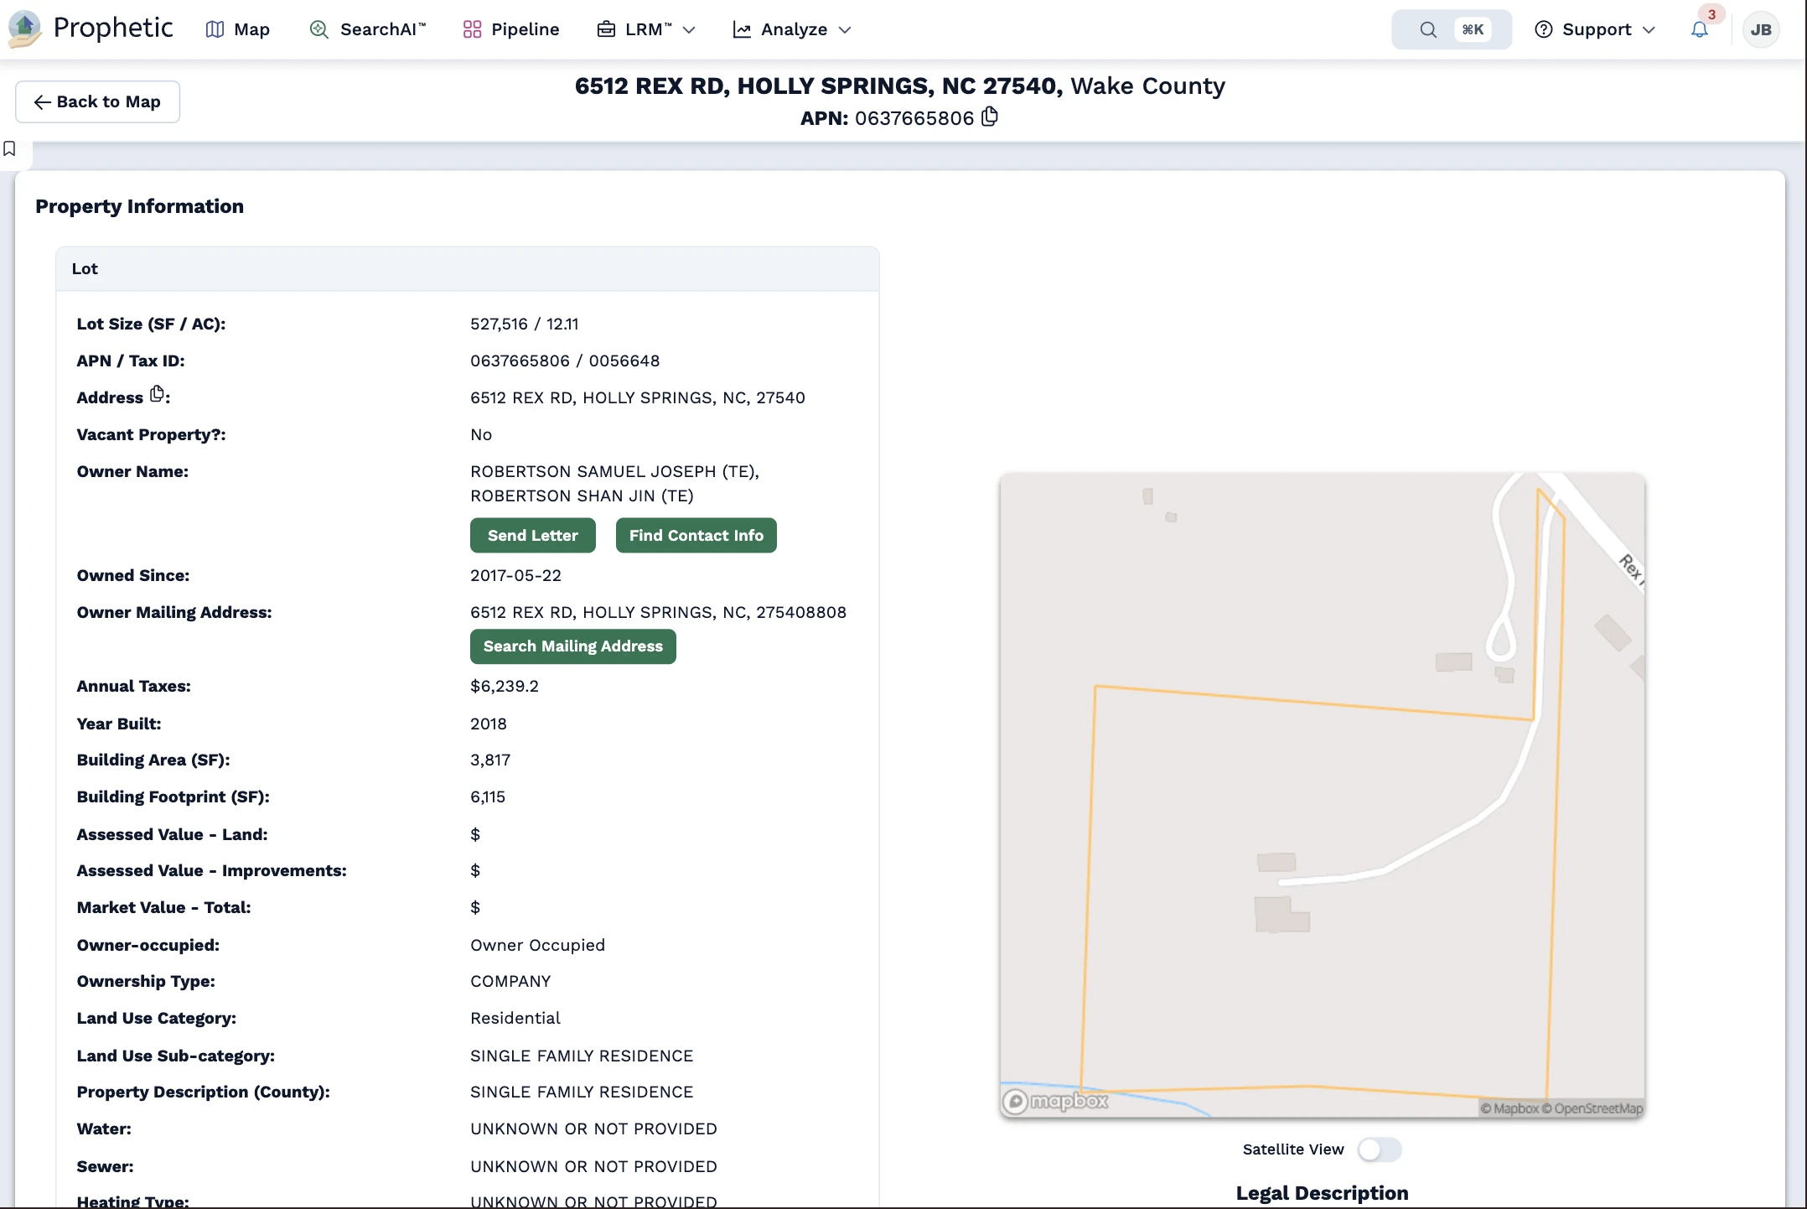Copy the address with the Address copy icon

click(157, 394)
